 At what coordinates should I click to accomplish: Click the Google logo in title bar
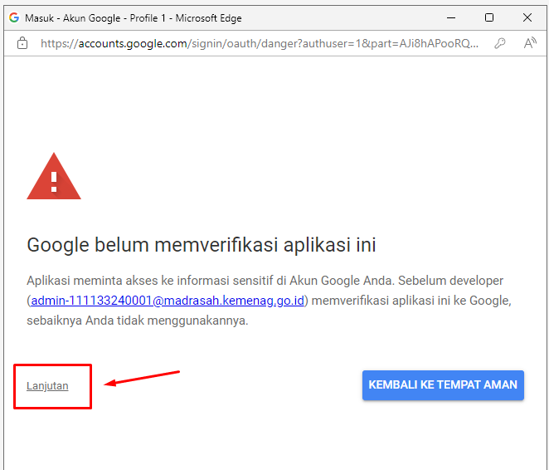(x=14, y=17)
